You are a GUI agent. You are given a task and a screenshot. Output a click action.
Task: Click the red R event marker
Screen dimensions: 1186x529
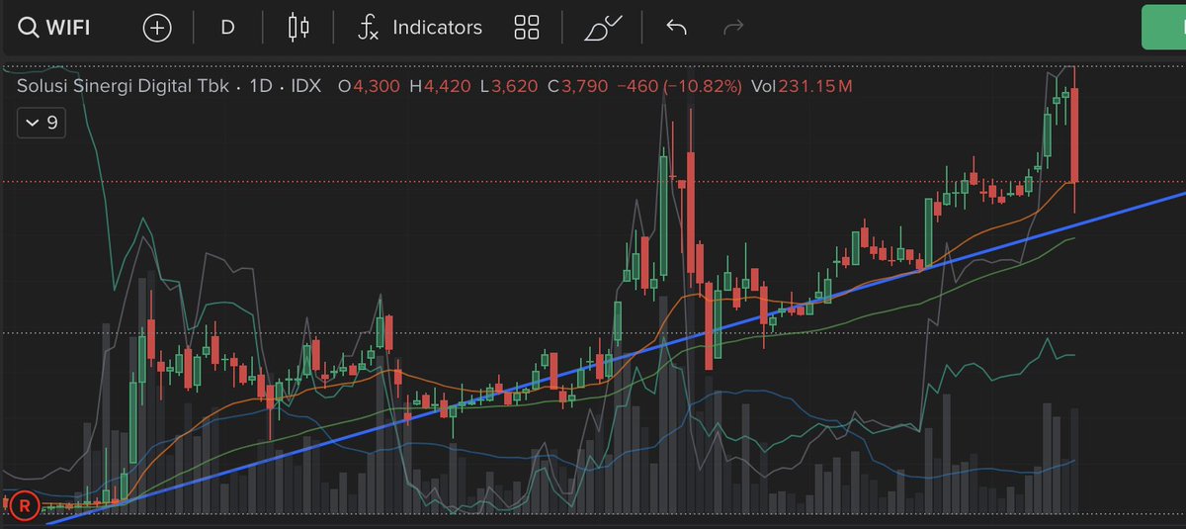25,505
